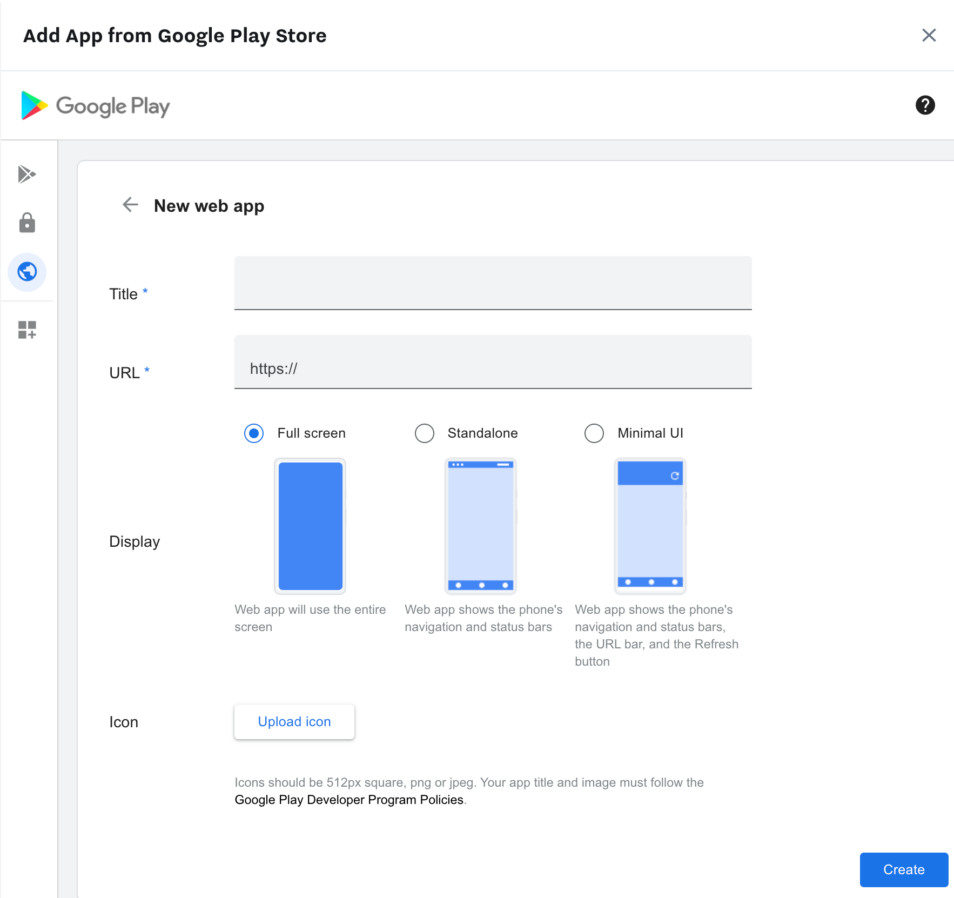Focus the URL https:// text field
This screenshot has height=898, width=954.
click(493, 368)
